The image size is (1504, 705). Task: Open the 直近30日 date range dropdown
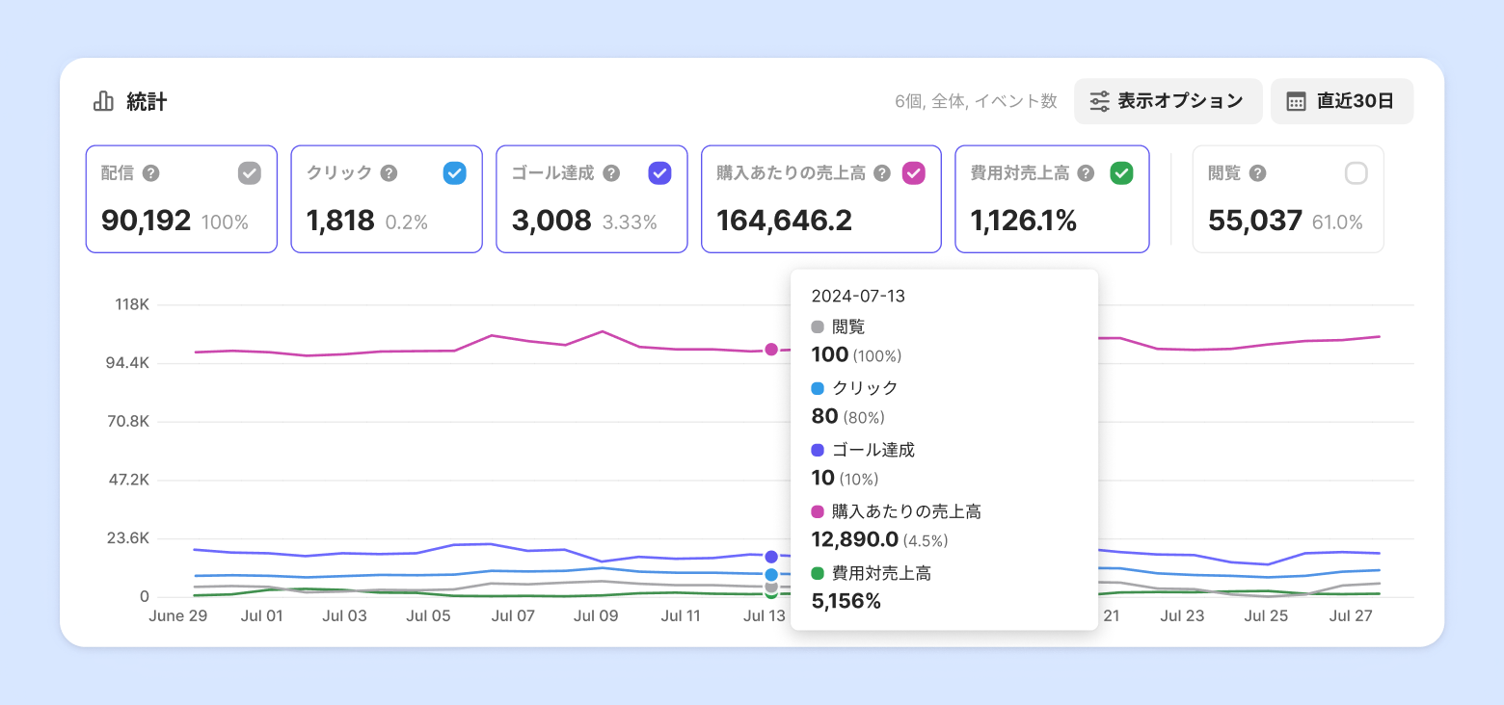tap(1342, 101)
